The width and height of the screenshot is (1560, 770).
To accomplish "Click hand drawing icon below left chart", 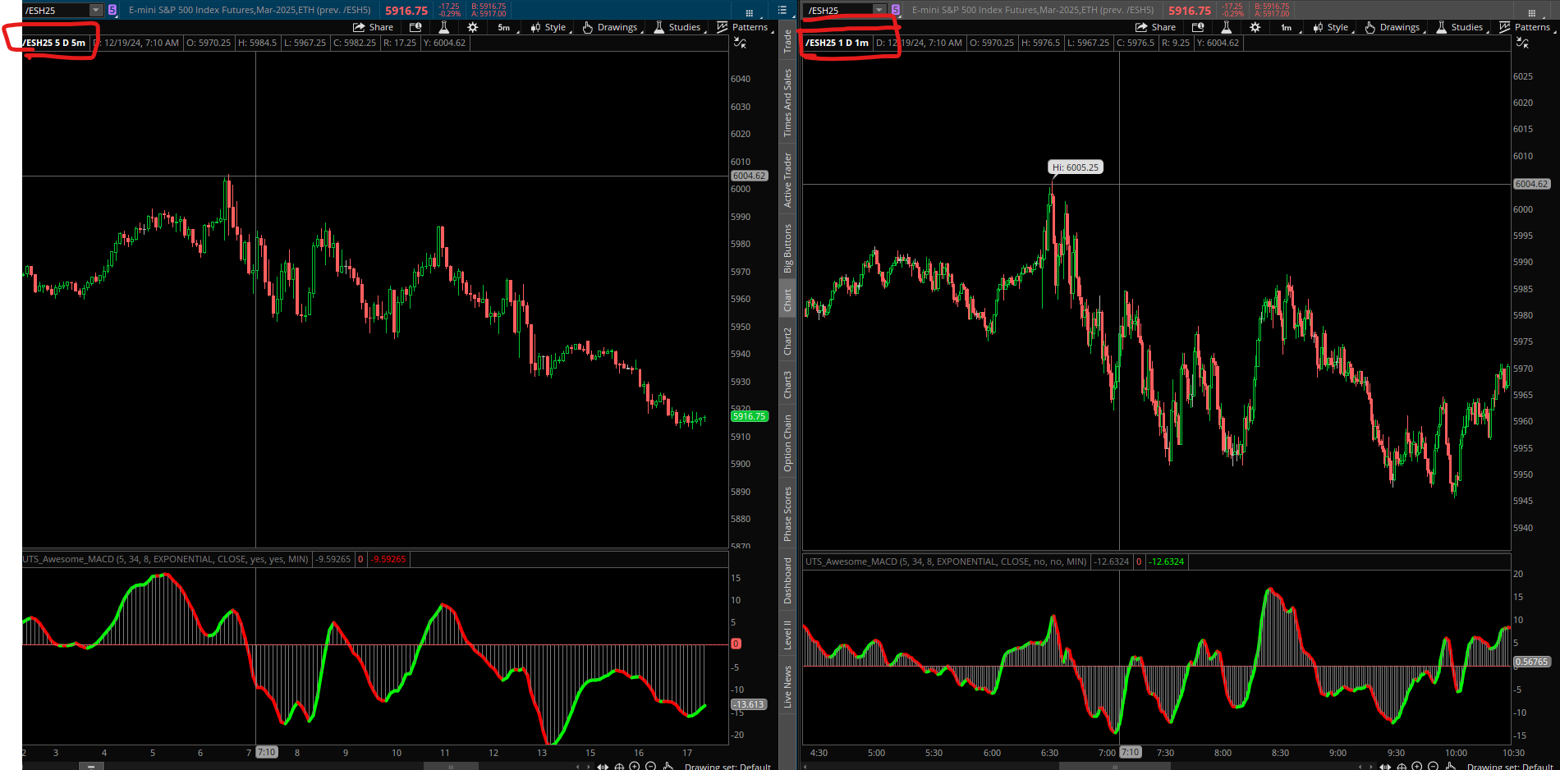I will point(668,767).
